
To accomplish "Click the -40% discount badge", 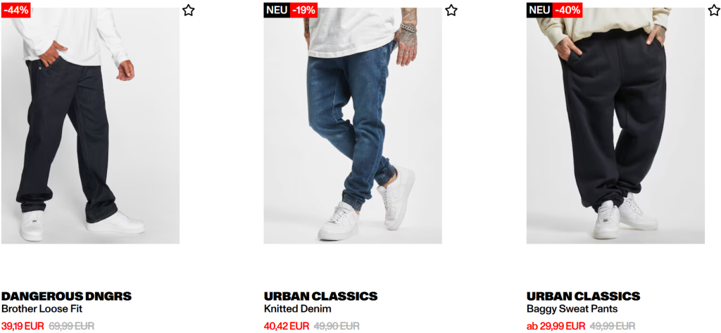I will pos(568,10).
